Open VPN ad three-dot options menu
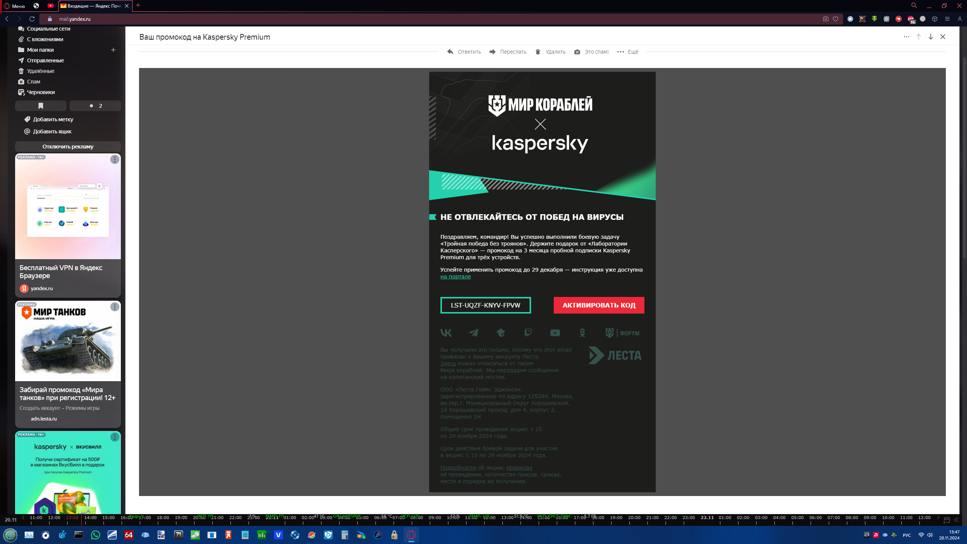 pos(115,159)
